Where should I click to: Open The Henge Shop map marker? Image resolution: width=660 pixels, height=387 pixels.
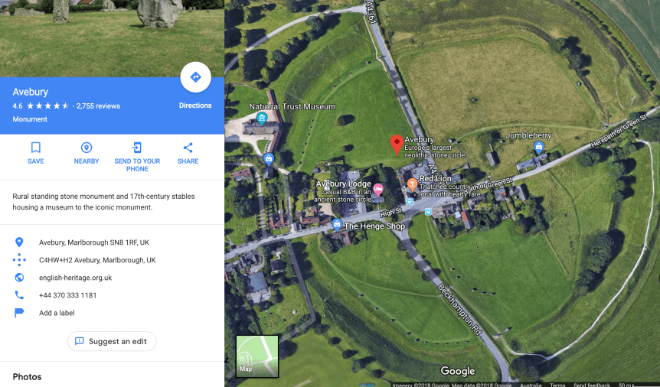pyautogui.click(x=337, y=225)
